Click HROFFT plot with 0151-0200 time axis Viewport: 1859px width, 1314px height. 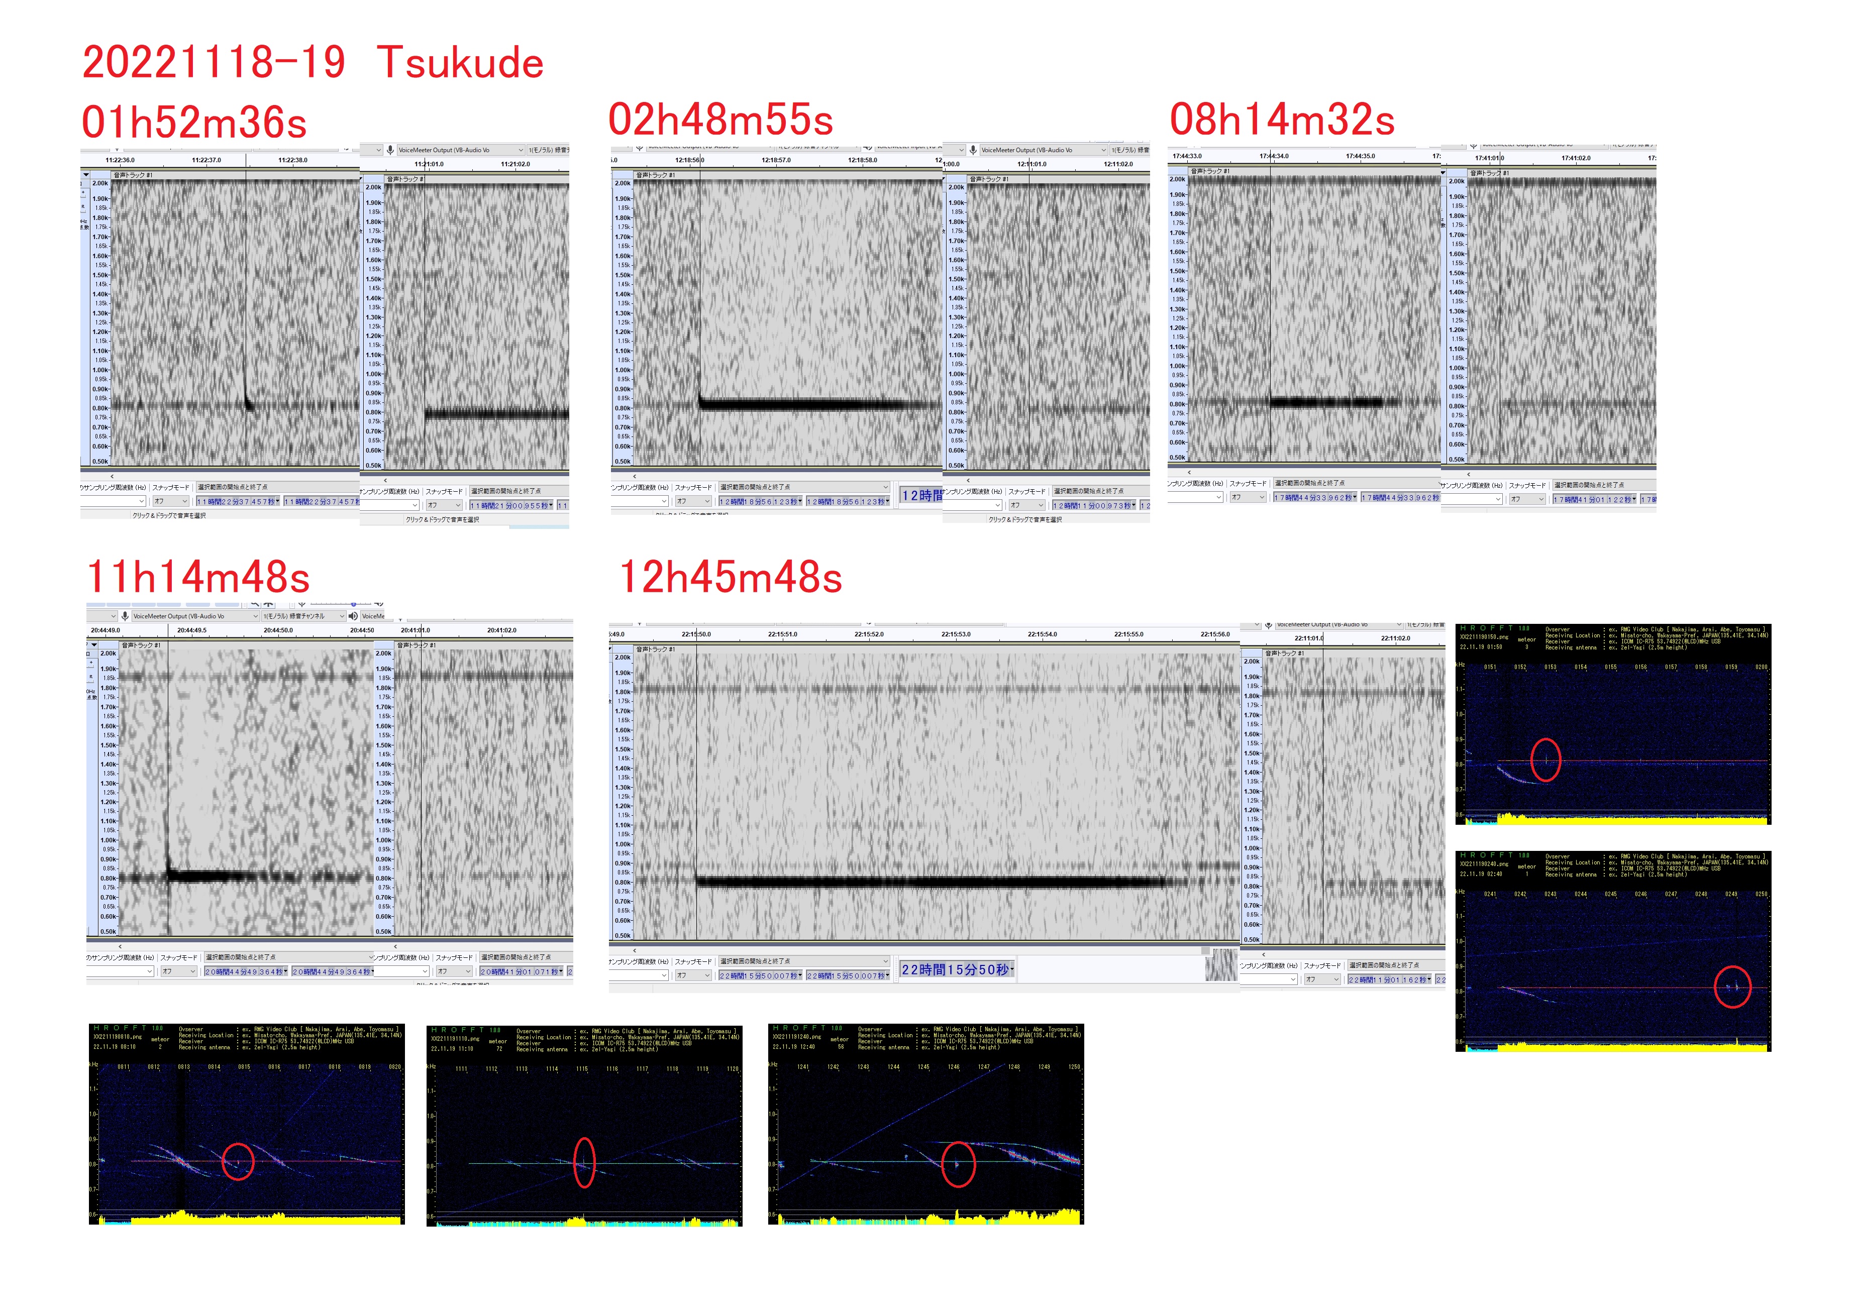1612,724
